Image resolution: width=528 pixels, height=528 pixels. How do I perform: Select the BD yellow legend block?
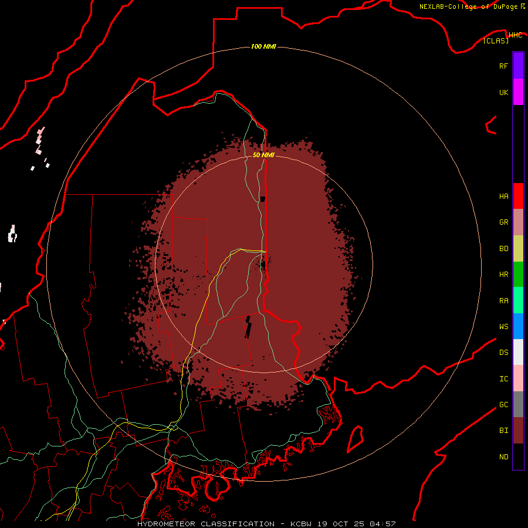(x=518, y=249)
